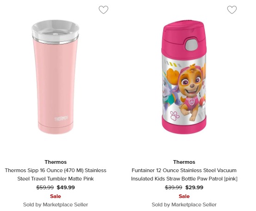Open the Paw Patrol straw bottle image

[x=184, y=77]
